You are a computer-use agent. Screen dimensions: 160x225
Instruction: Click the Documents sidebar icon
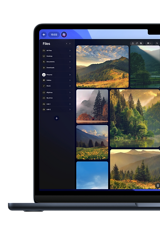pos(44,62)
